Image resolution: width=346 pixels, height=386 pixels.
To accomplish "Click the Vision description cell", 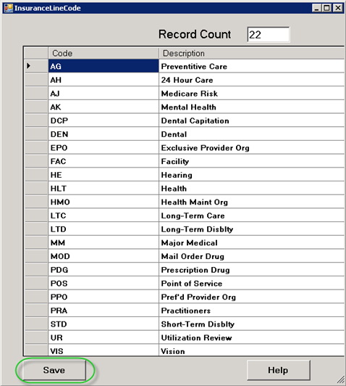I will (252, 350).
